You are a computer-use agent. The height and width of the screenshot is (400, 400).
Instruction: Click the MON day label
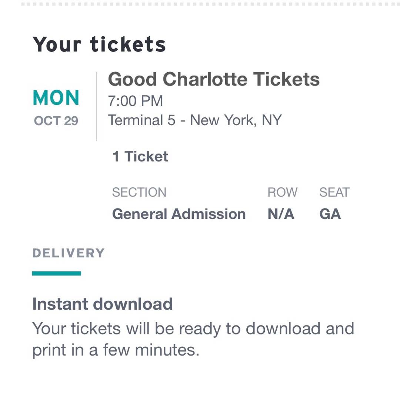click(x=56, y=98)
